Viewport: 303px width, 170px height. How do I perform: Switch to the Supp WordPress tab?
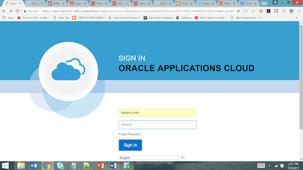tap(206, 4)
